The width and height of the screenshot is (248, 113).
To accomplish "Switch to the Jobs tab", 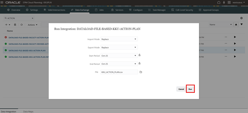I will [99, 10].
